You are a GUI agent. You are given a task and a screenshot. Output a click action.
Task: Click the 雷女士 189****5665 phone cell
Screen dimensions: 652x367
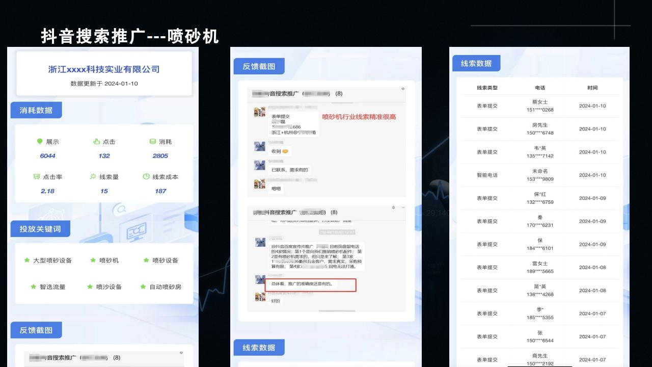(x=540, y=268)
